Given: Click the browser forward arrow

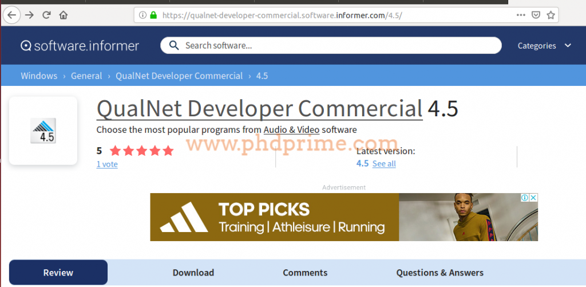Looking at the screenshot, I should (x=29, y=15).
